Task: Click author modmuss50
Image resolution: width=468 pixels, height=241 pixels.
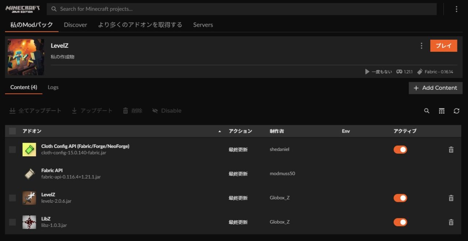Action: tap(282, 173)
